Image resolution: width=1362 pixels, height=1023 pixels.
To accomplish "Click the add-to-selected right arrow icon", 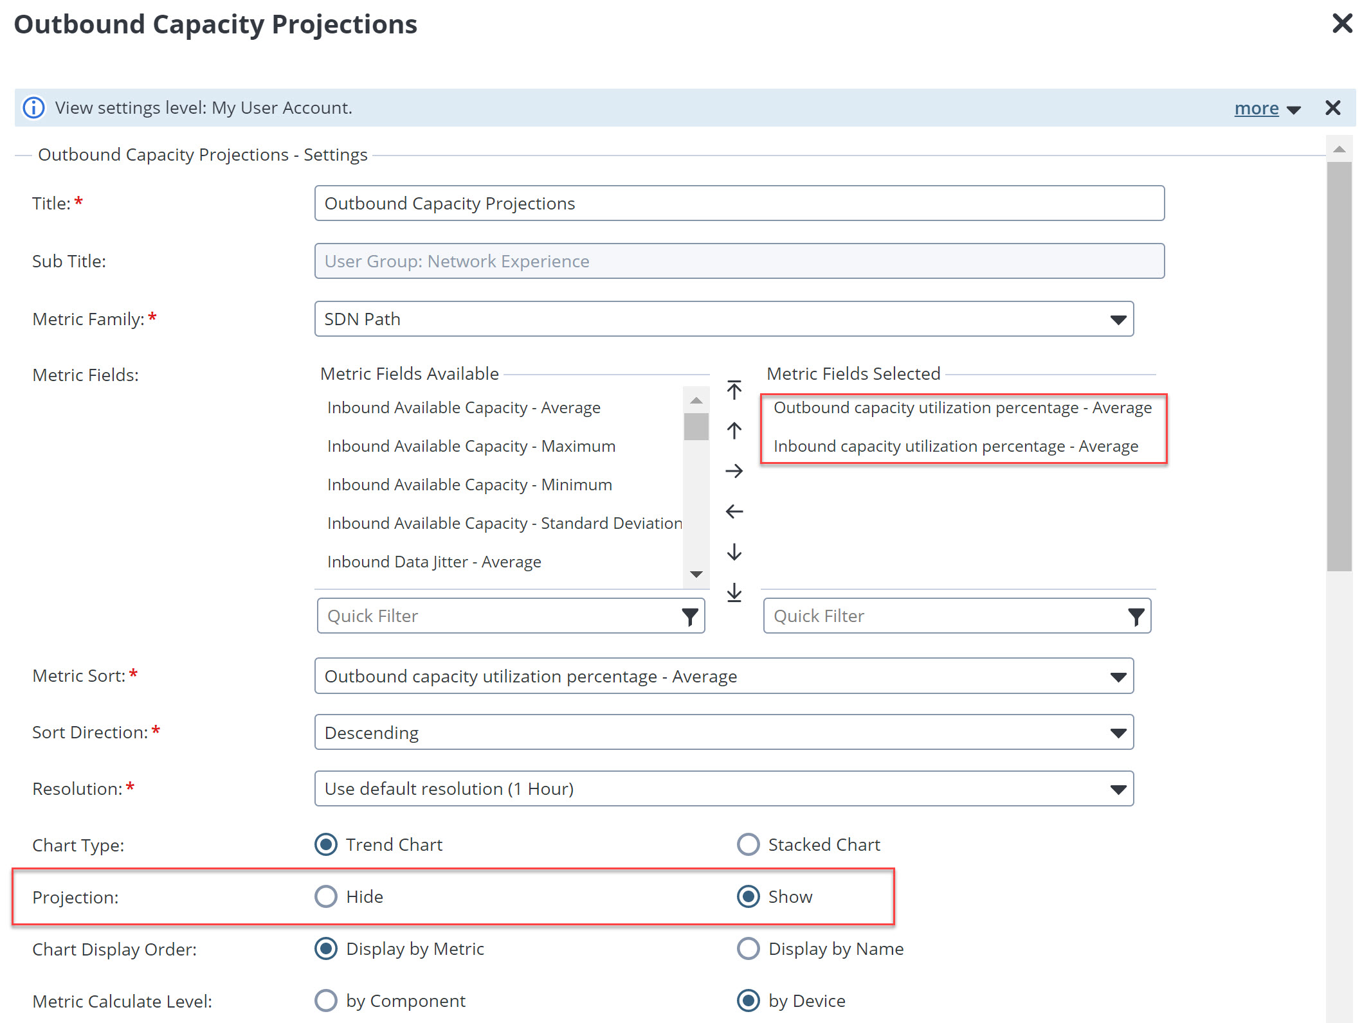I will coord(734,471).
